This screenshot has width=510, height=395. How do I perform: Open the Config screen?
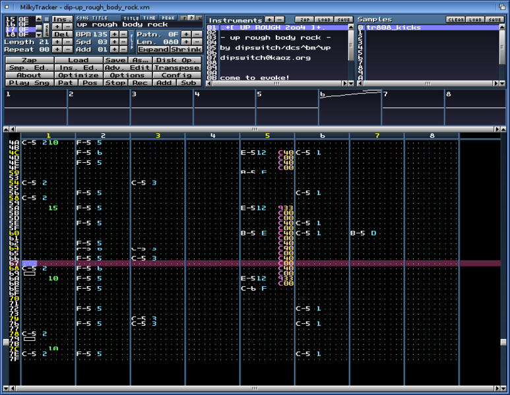click(176, 75)
